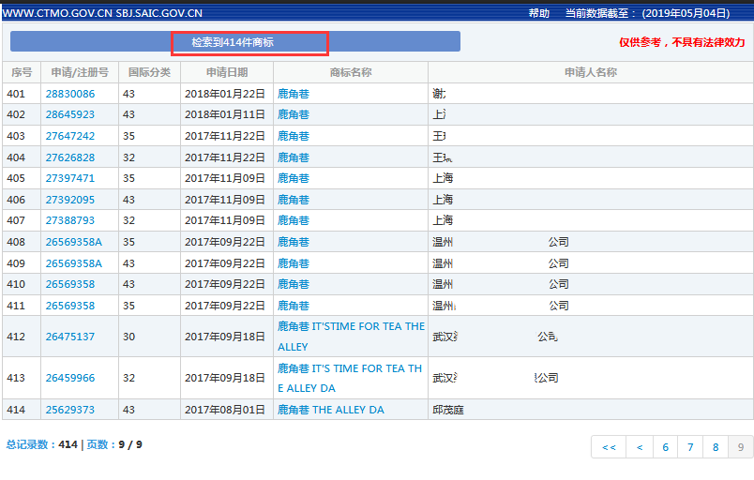Select date 2018年01月11日 cell

(x=225, y=114)
